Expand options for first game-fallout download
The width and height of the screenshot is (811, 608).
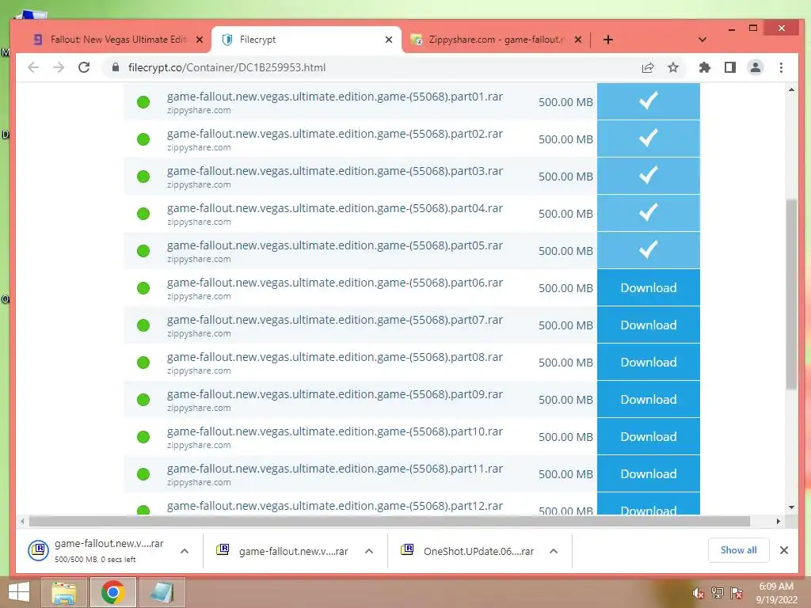coord(185,551)
